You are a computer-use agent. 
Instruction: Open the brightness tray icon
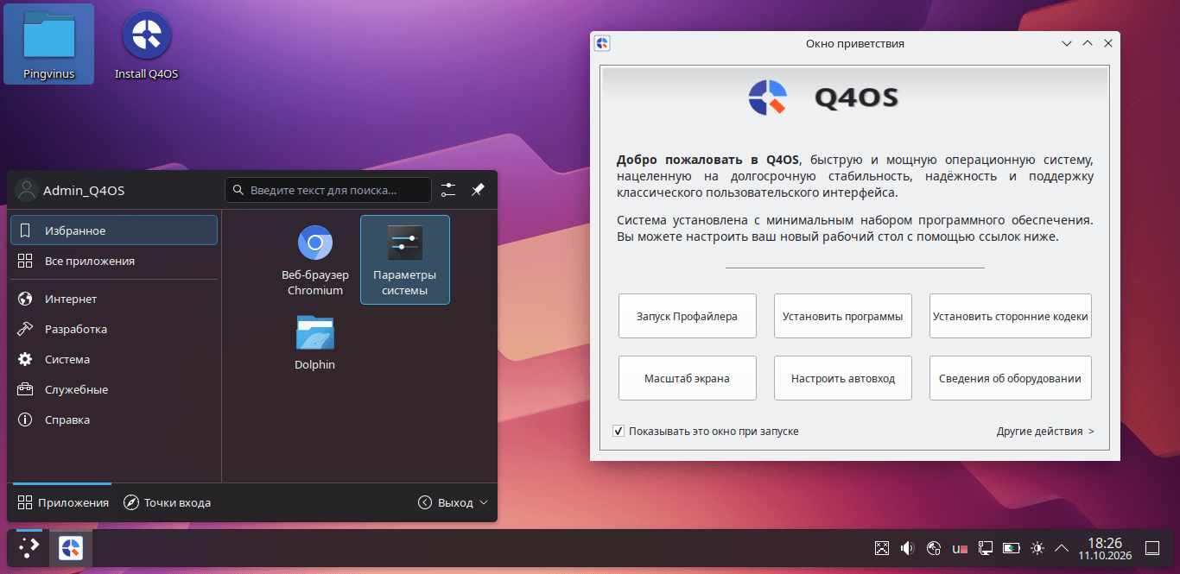point(1037,547)
